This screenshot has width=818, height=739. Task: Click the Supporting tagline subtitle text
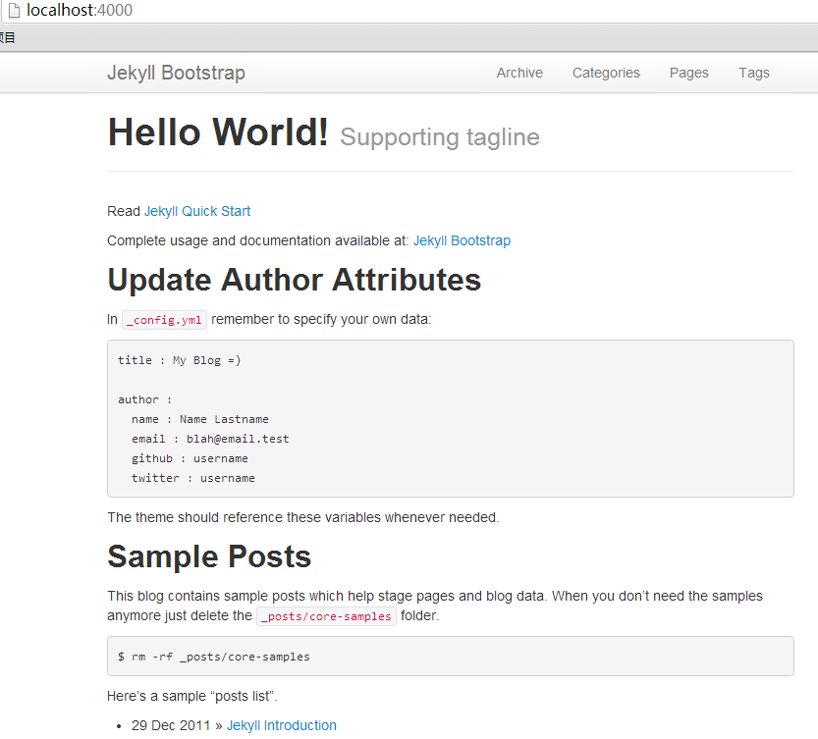click(x=439, y=137)
